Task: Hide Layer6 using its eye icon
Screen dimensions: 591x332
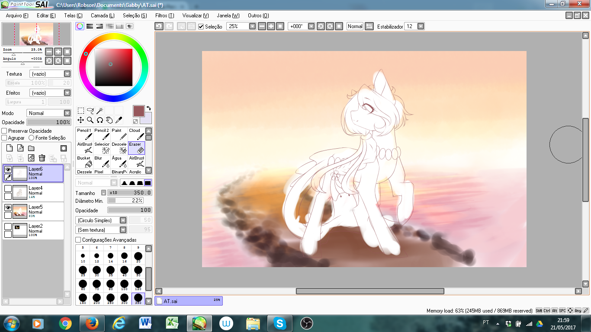Action: 8,169
